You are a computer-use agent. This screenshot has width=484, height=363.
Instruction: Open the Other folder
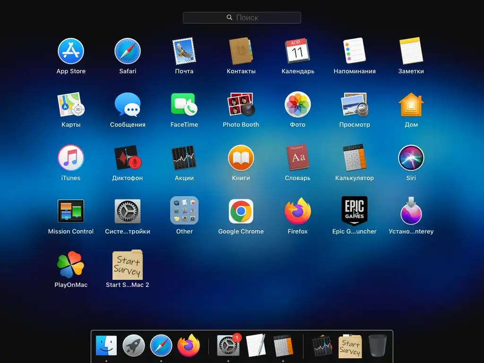click(x=184, y=210)
